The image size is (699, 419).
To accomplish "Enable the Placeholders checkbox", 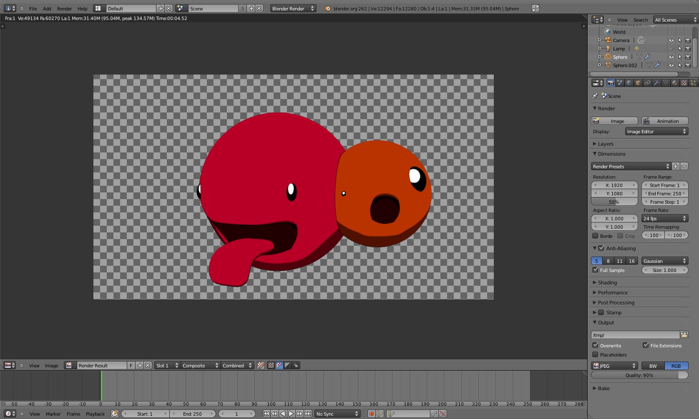I will click(596, 354).
